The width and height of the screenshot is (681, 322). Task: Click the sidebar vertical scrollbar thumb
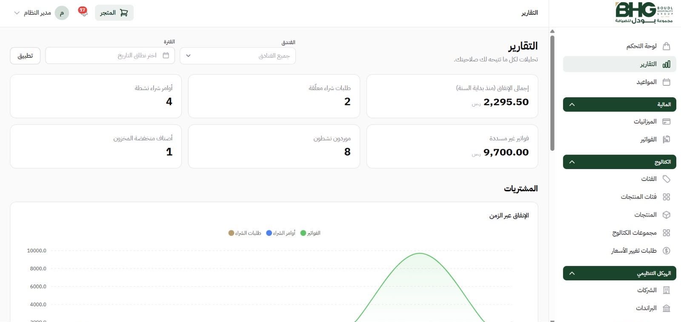tap(552, 93)
